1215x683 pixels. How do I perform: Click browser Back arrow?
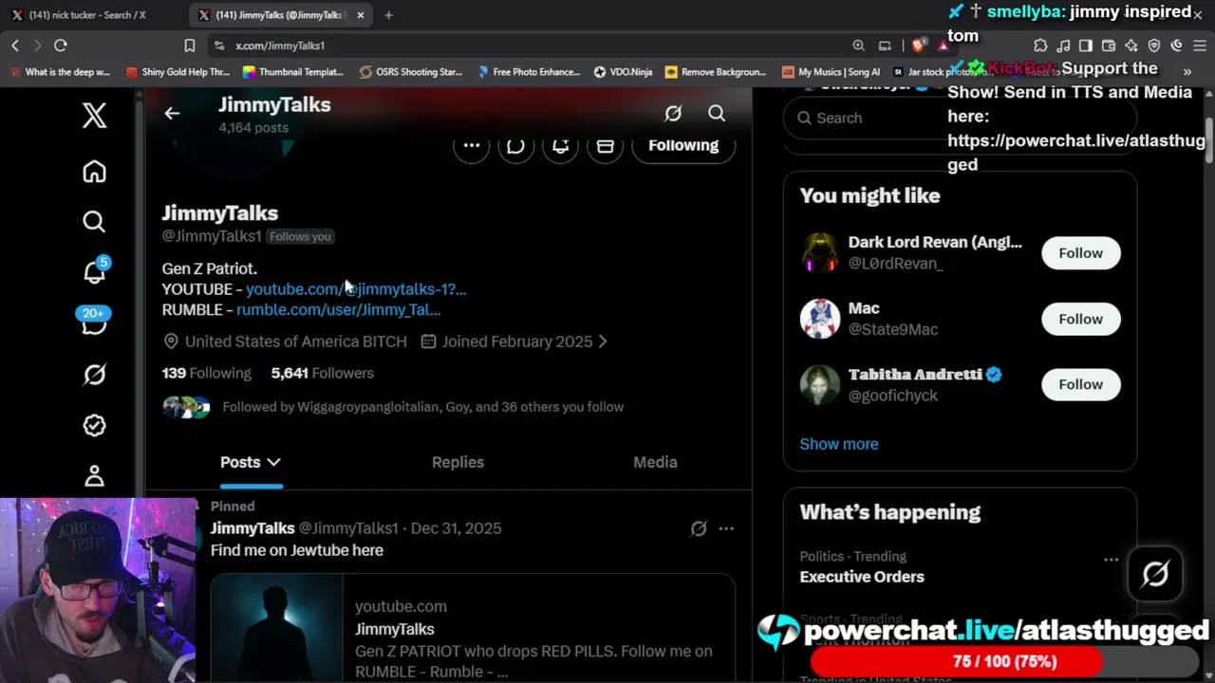click(x=15, y=46)
